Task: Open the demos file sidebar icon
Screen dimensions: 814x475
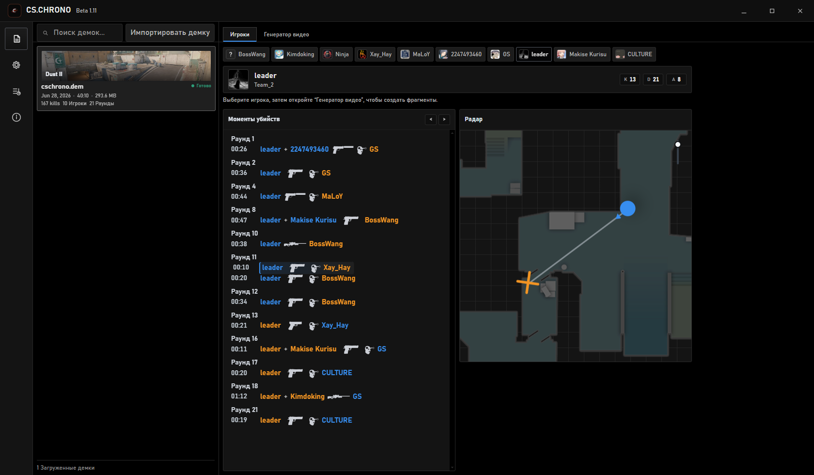Action: 16,39
